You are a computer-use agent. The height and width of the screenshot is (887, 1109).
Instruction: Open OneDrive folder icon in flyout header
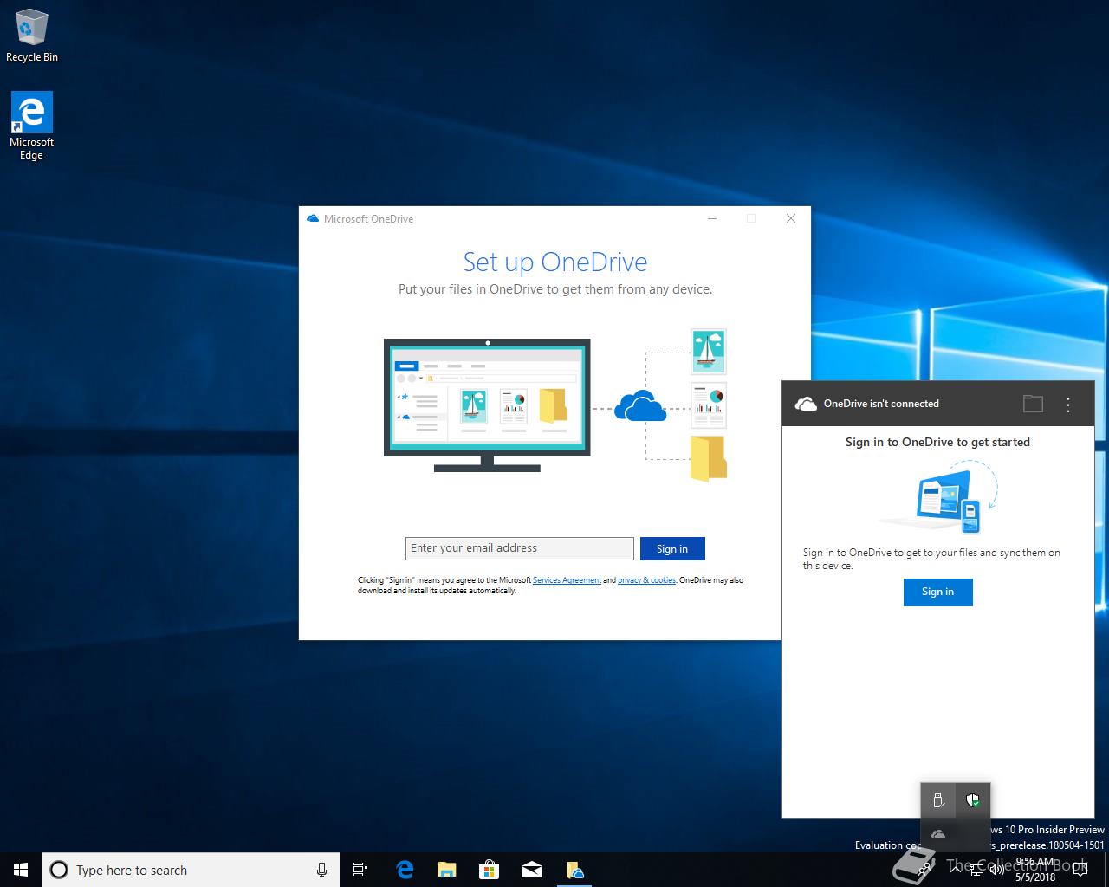pos(1033,404)
